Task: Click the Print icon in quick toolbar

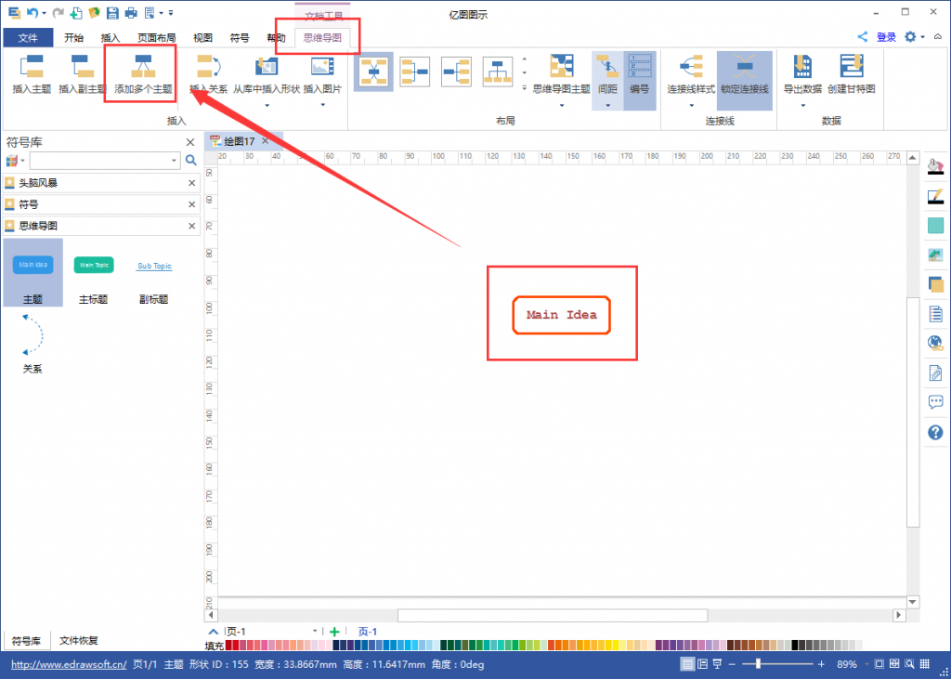Action: (x=131, y=13)
